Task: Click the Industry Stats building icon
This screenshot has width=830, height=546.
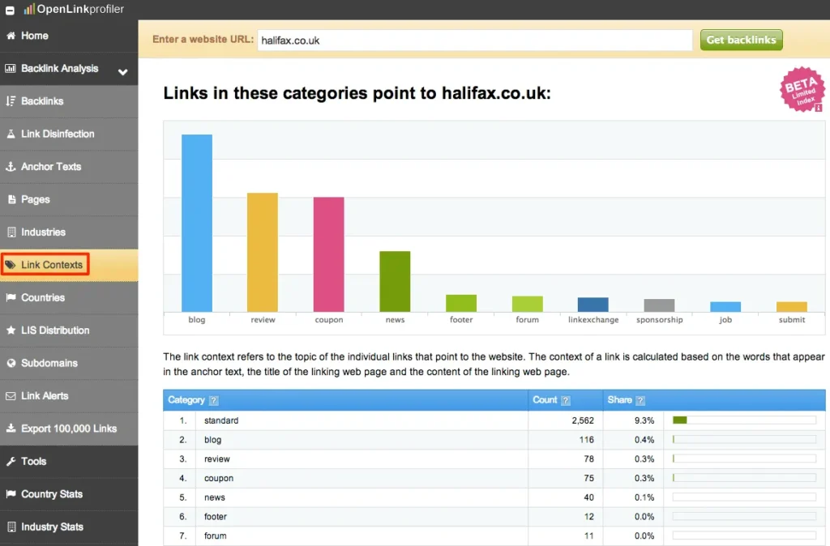Action: tap(11, 527)
